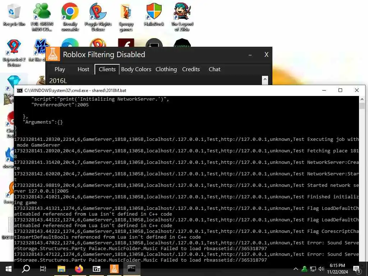This screenshot has width=368, height=276.
Task: Open the network tray icon
Action: point(313,269)
